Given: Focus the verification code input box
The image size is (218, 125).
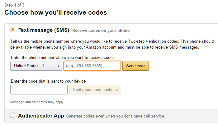Looking at the screenshot, I should 39,90.
